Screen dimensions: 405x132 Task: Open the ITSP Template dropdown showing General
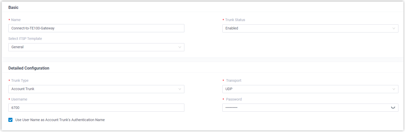click(94, 47)
